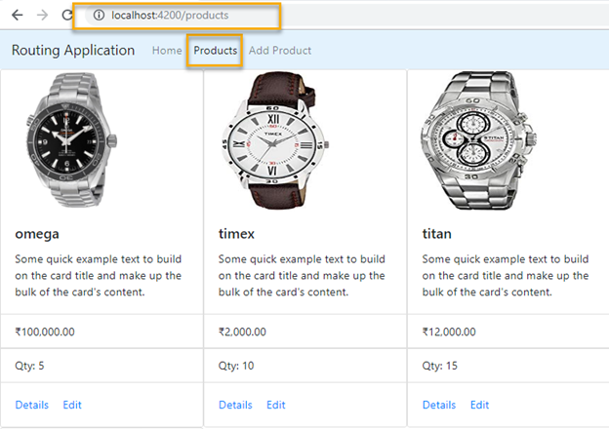The width and height of the screenshot is (609, 429).
Task: Click the titan card title
Action: 436,234
